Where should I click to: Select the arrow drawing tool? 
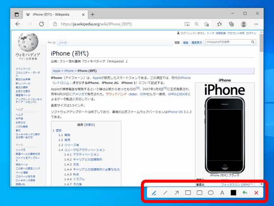click(x=177, y=193)
